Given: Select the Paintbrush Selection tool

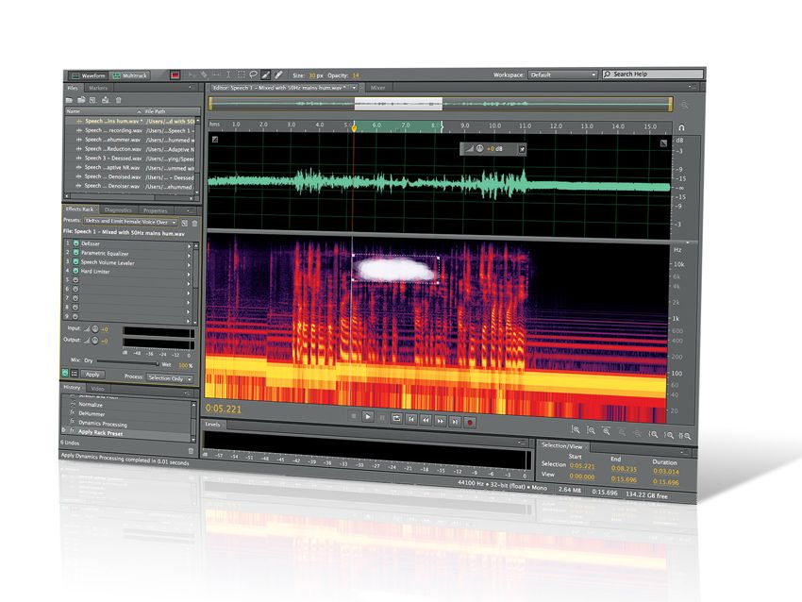Looking at the screenshot, I should coord(265,75).
